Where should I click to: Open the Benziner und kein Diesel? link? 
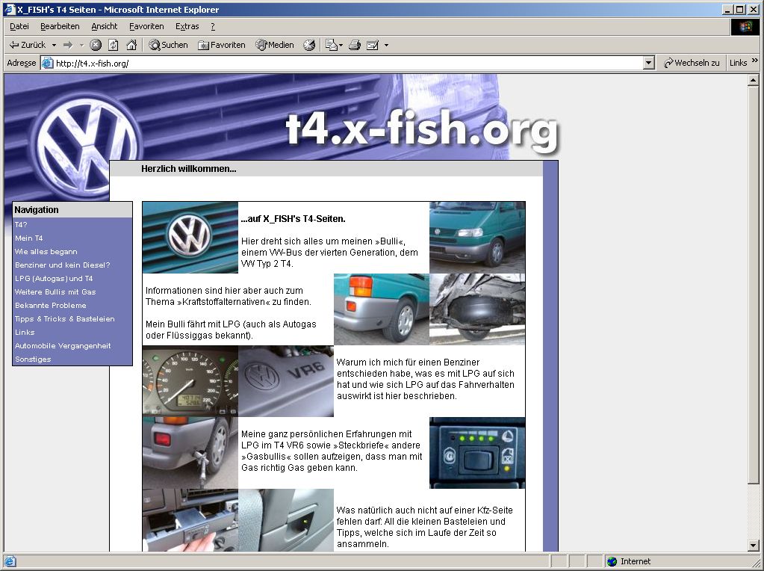click(x=63, y=265)
